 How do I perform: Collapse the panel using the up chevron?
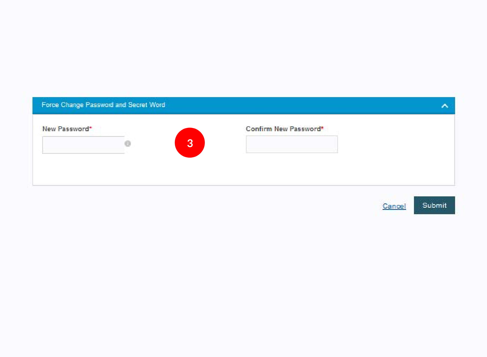tap(445, 106)
